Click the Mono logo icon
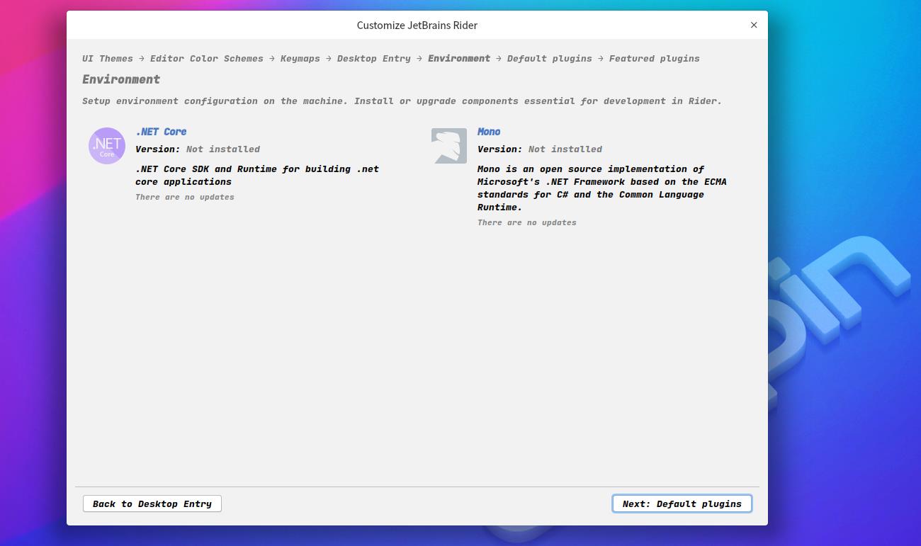 point(449,146)
